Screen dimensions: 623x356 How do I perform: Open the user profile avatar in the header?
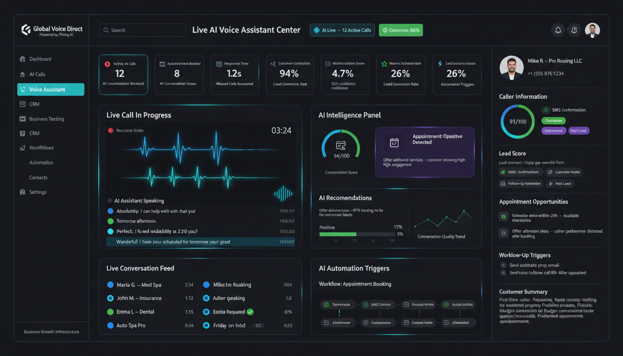tap(592, 30)
